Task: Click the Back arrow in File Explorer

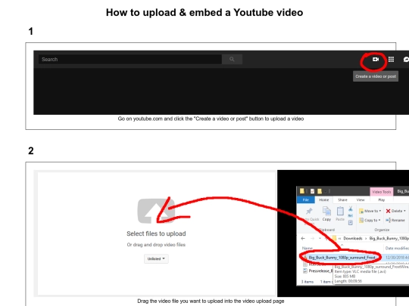Action: tap(303, 238)
